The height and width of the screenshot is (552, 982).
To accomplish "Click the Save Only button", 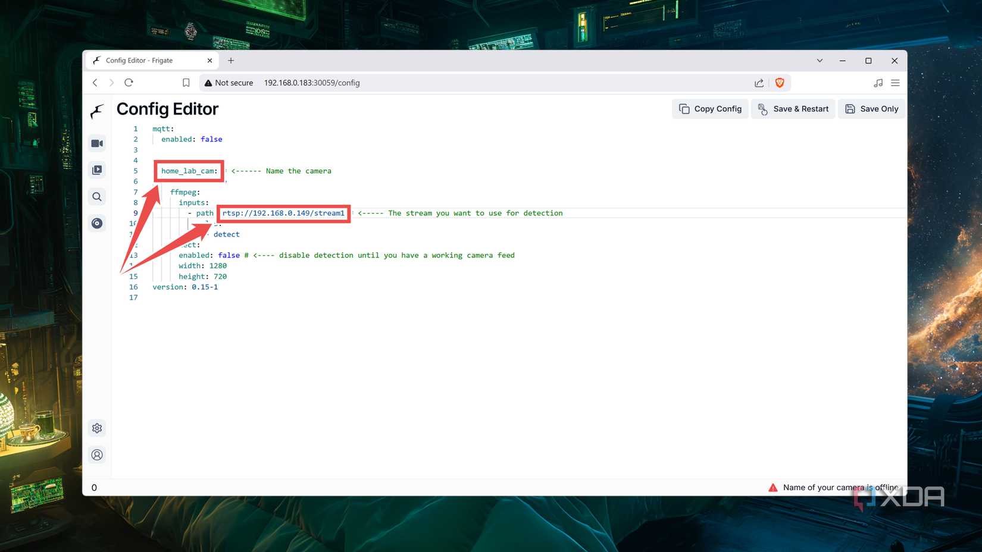I will pyautogui.click(x=871, y=109).
